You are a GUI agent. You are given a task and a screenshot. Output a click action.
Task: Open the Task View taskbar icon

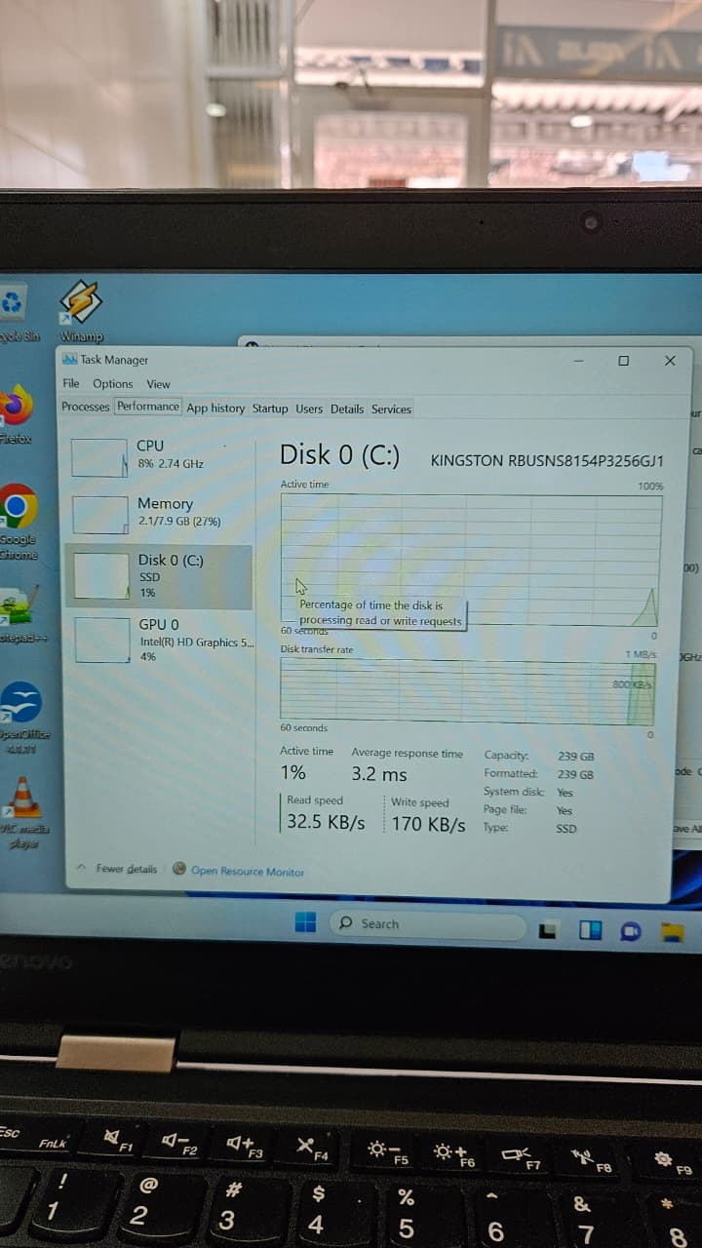coord(549,931)
